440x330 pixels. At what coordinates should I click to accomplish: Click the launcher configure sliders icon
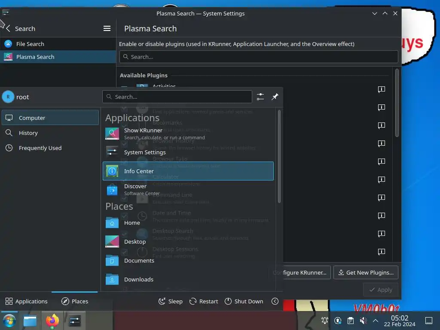260,97
